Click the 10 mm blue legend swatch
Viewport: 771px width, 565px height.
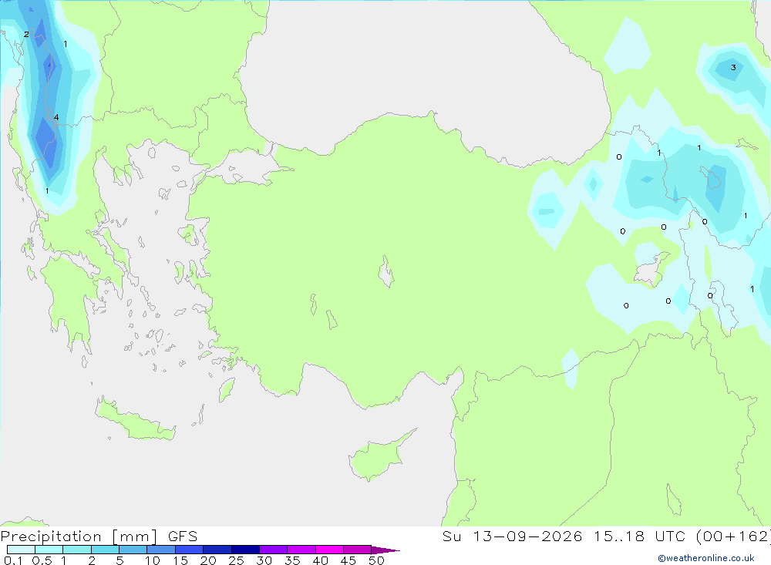pos(161,550)
